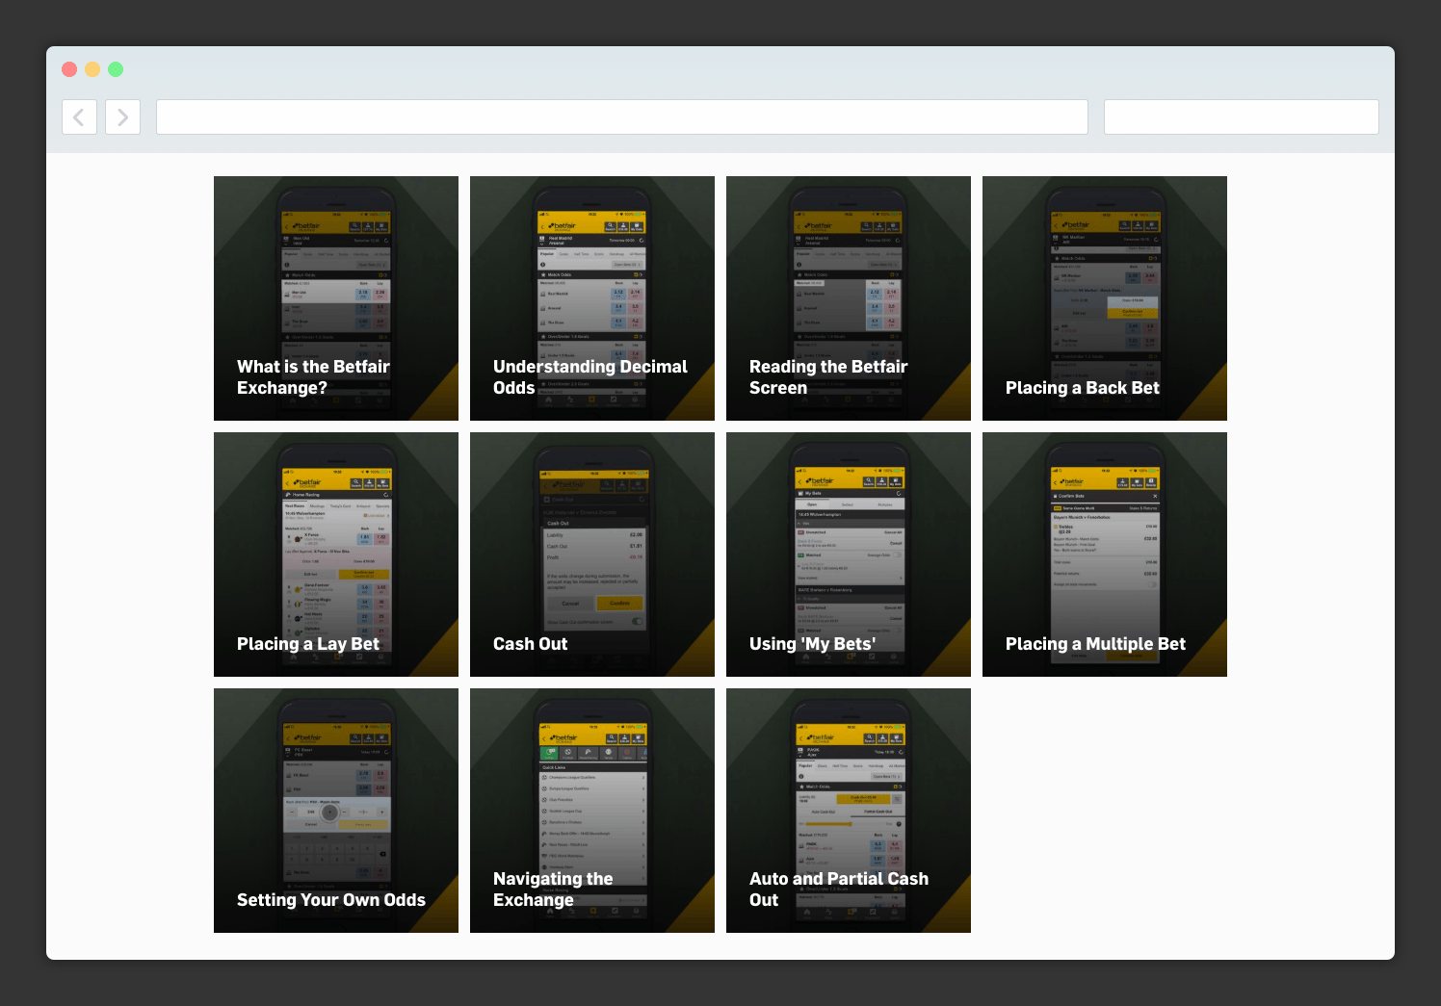The image size is (1441, 1006).
Task: Open 'Placing a Multiple Bet' tile
Action: (1105, 555)
